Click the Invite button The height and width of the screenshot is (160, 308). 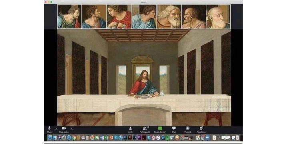(x=130, y=130)
